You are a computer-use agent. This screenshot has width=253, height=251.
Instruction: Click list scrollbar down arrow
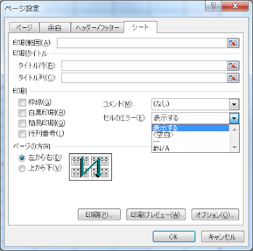234,148
